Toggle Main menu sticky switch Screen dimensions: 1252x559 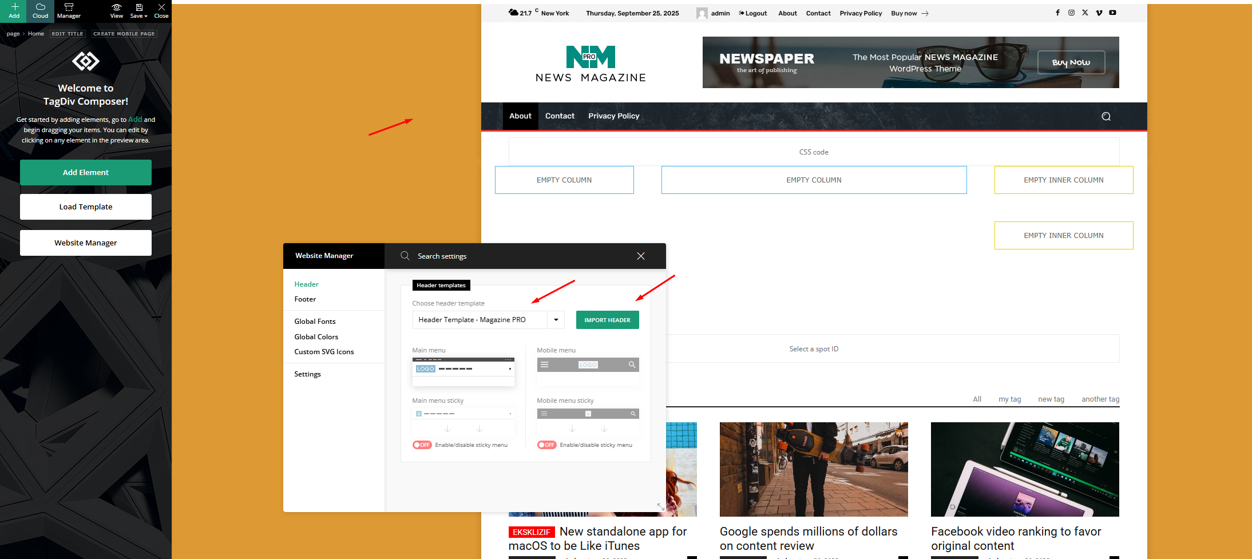(x=422, y=445)
